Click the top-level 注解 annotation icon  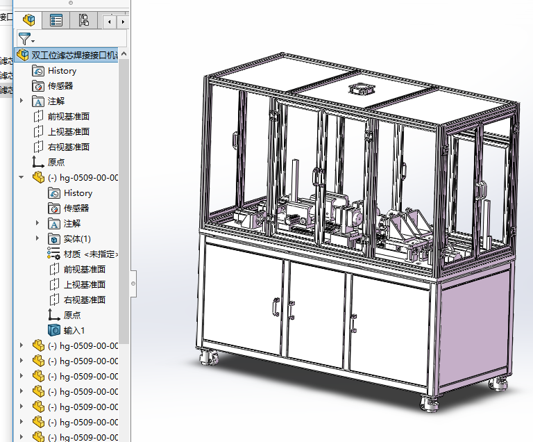38,101
